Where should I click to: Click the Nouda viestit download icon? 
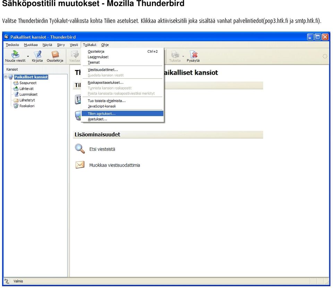15,54
